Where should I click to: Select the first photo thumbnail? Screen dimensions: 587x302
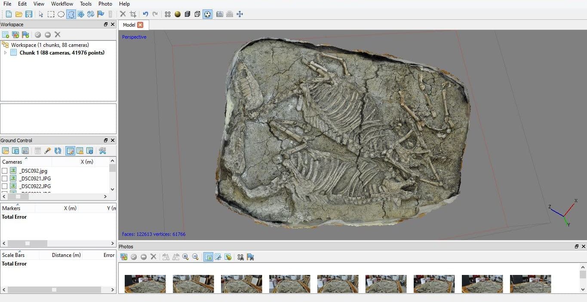point(145,284)
